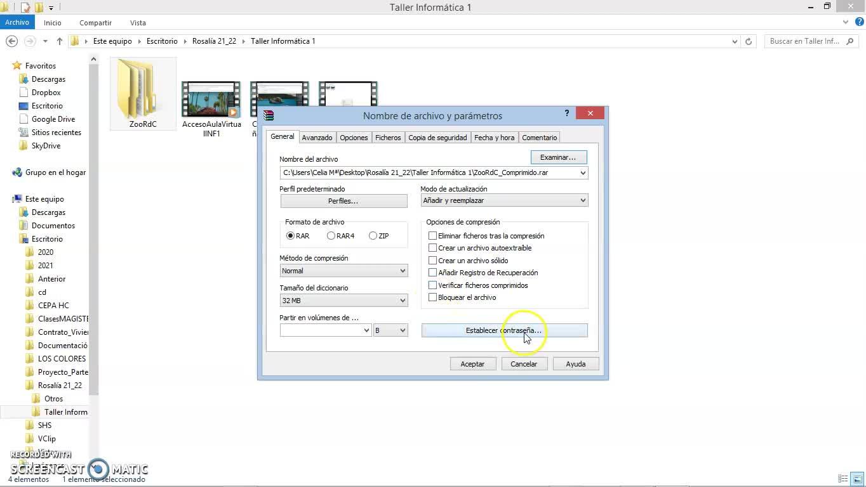Open the volume size unit dropdown showing B
This screenshot has width=866, height=487.
point(390,330)
